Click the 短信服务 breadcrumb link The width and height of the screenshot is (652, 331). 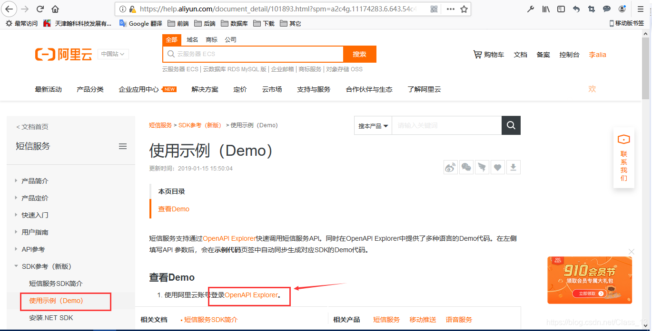[160, 125]
